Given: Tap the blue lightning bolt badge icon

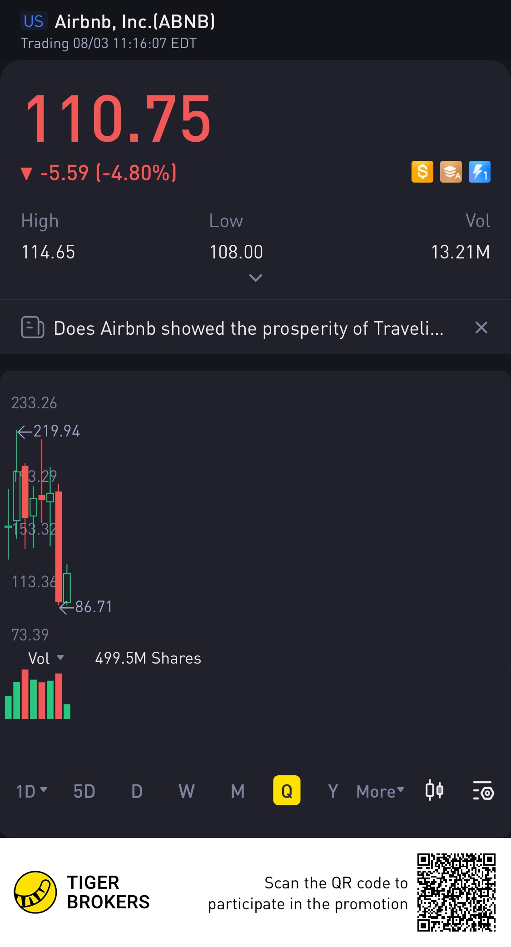Looking at the screenshot, I should click(479, 172).
